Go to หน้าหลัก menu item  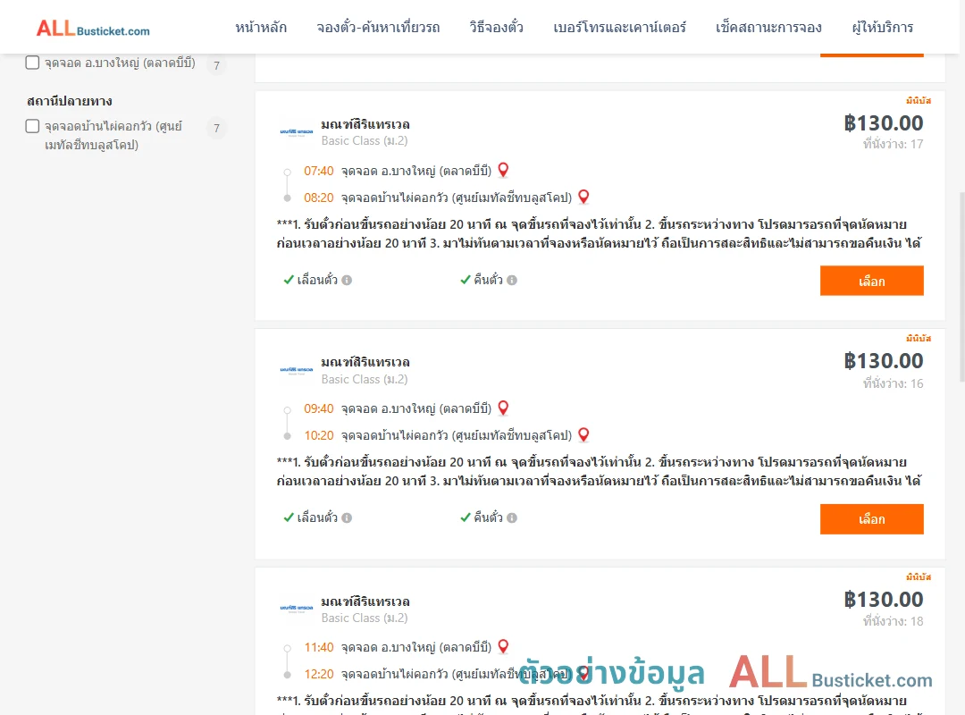click(x=261, y=28)
